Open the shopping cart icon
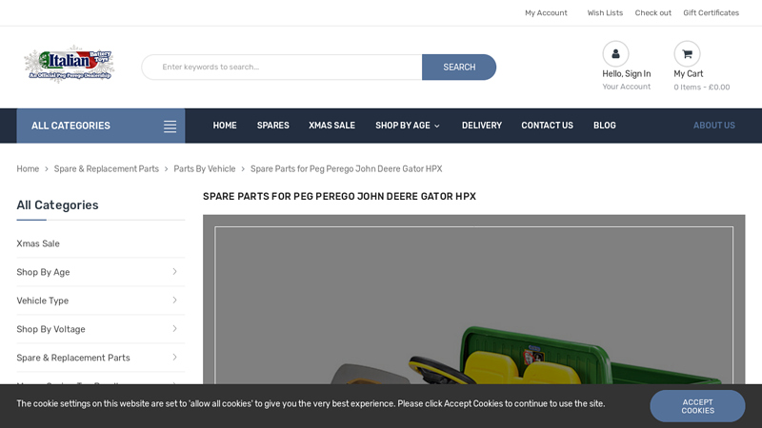 click(x=687, y=54)
